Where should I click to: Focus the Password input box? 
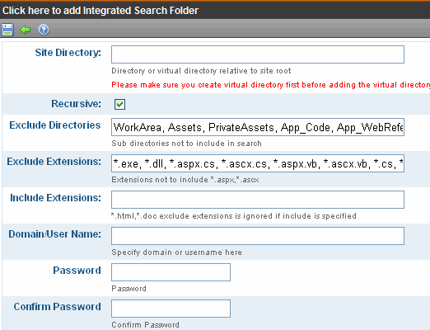click(171, 272)
